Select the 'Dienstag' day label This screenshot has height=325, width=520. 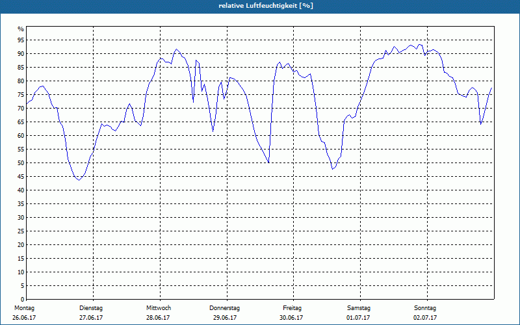(91, 308)
